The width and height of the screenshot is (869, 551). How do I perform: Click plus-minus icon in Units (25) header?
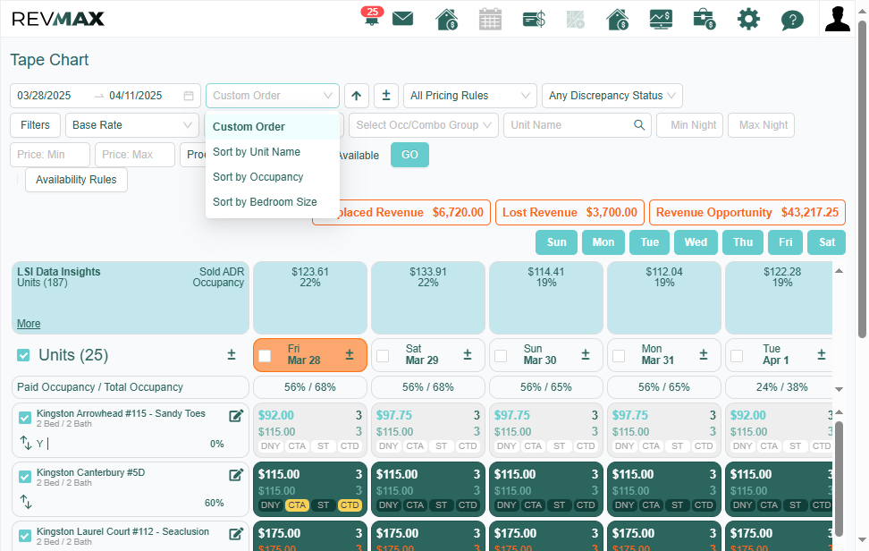[232, 355]
